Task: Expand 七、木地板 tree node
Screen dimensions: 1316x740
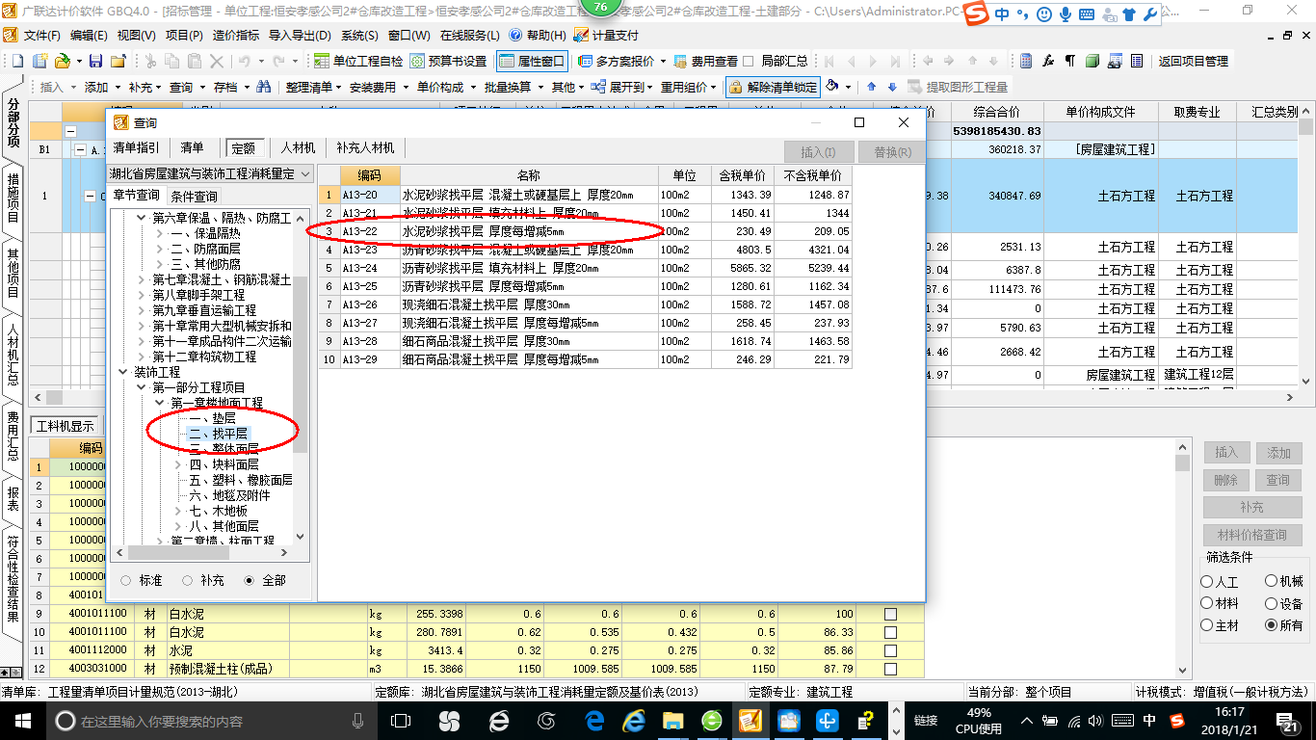Action: (179, 511)
